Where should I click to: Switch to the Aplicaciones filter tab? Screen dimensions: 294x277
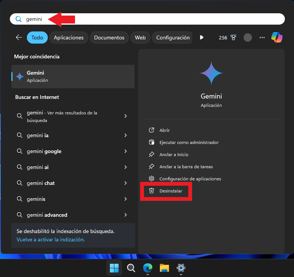[69, 38]
